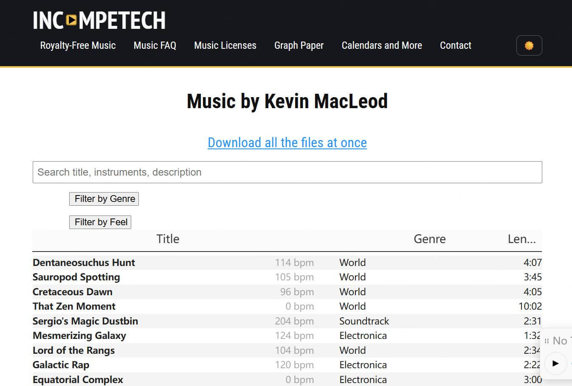Play Sergio's Magic Dustbin
Viewport: 572px width, 386px height.
point(85,321)
